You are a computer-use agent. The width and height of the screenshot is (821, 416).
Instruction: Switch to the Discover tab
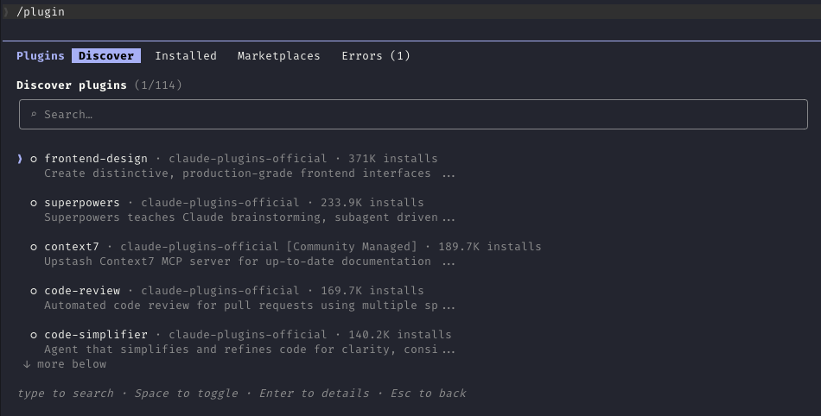click(106, 56)
